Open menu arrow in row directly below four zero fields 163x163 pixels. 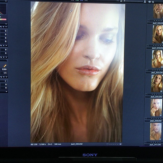(6, 45)
